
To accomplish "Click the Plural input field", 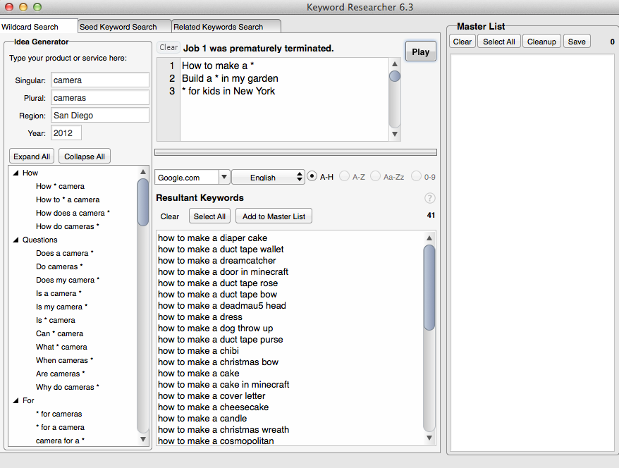I will pos(100,97).
